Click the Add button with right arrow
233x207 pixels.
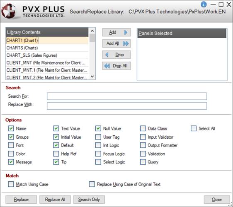tap(116, 32)
